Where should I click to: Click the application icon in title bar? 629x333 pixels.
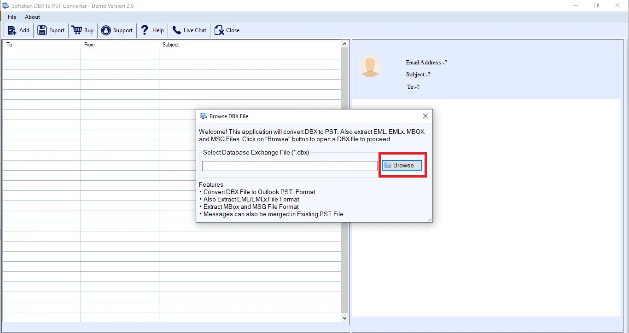coord(6,6)
